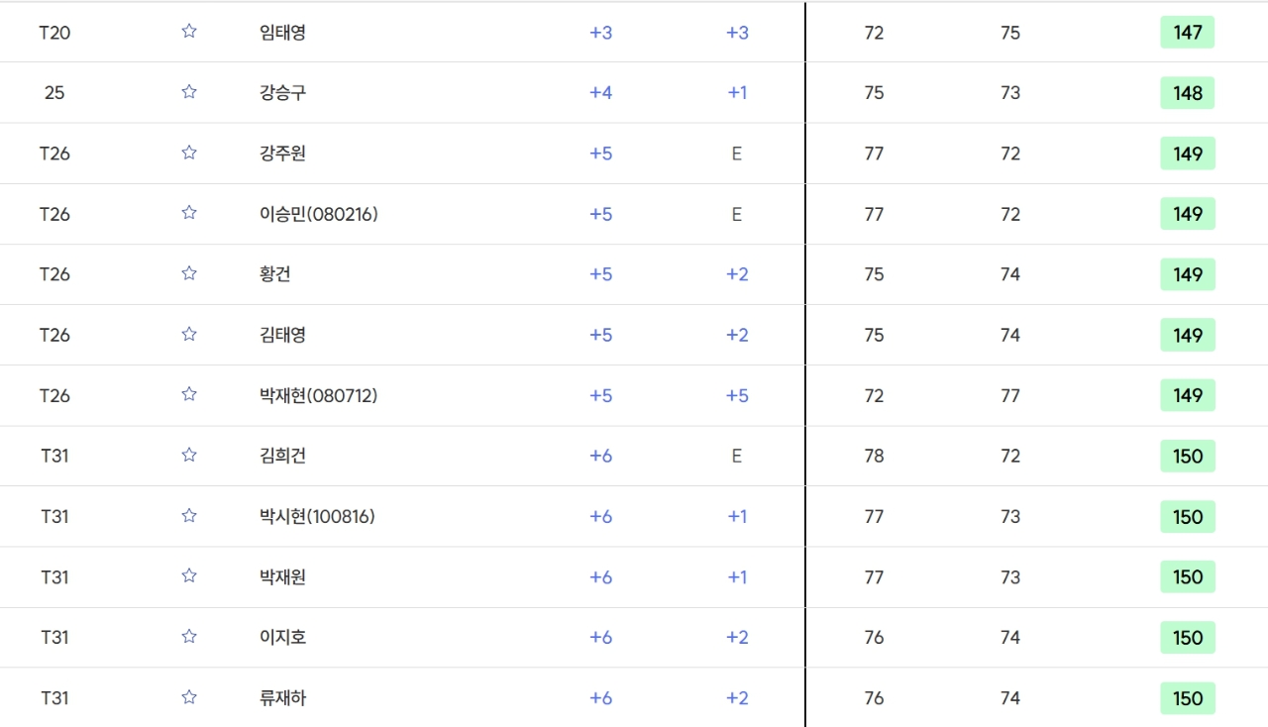The width and height of the screenshot is (1268, 727).
Task: Open player name 임태영
Action: (x=282, y=33)
